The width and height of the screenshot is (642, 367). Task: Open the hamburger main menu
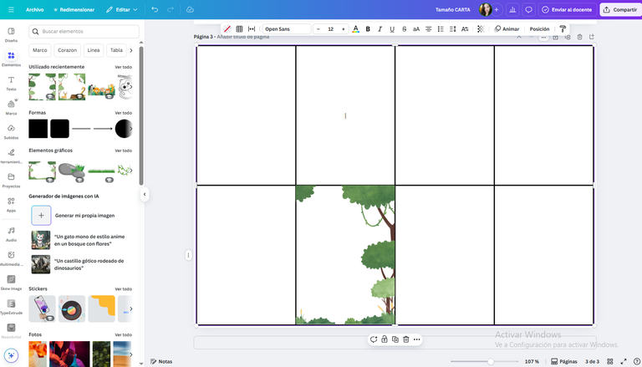click(x=11, y=9)
